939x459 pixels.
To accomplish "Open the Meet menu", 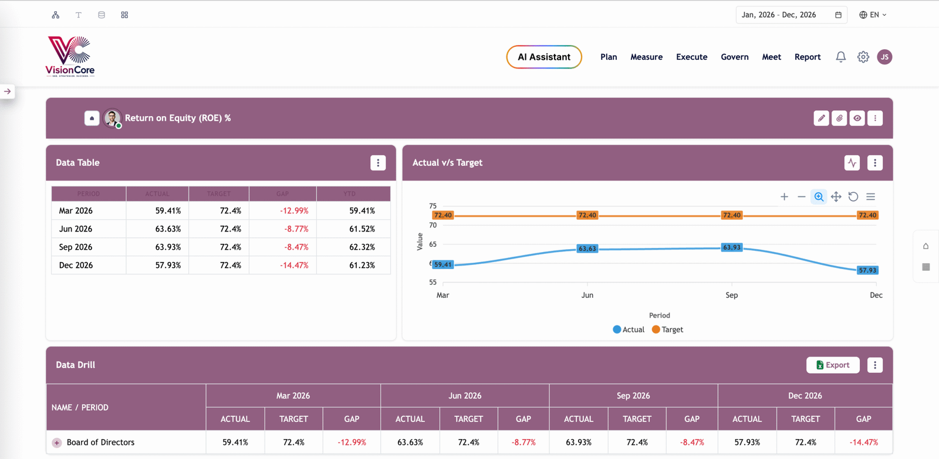I will (772, 57).
